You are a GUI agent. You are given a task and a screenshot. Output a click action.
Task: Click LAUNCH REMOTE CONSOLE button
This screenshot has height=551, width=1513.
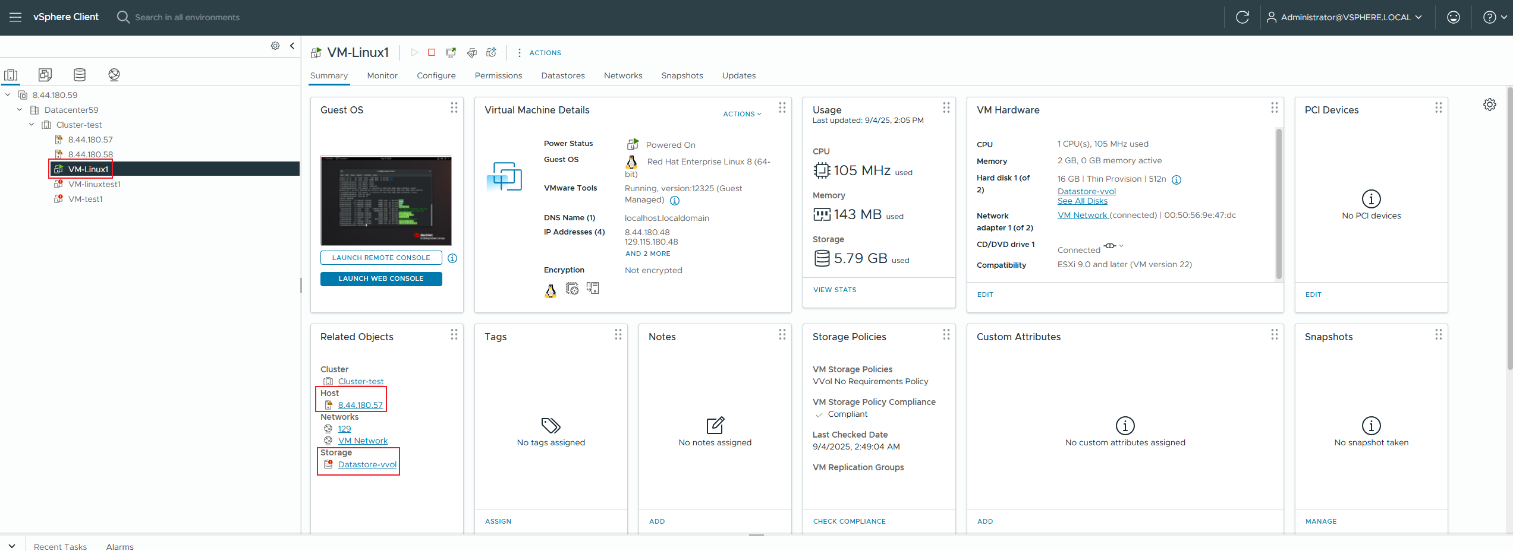(381, 258)
